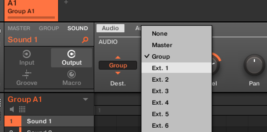Open the Macro settings icon

[x=72, y=74]
